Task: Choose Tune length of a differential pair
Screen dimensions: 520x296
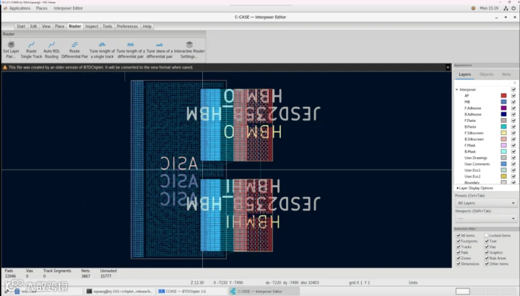Action: pyautogui.click(x=131, y=50)
